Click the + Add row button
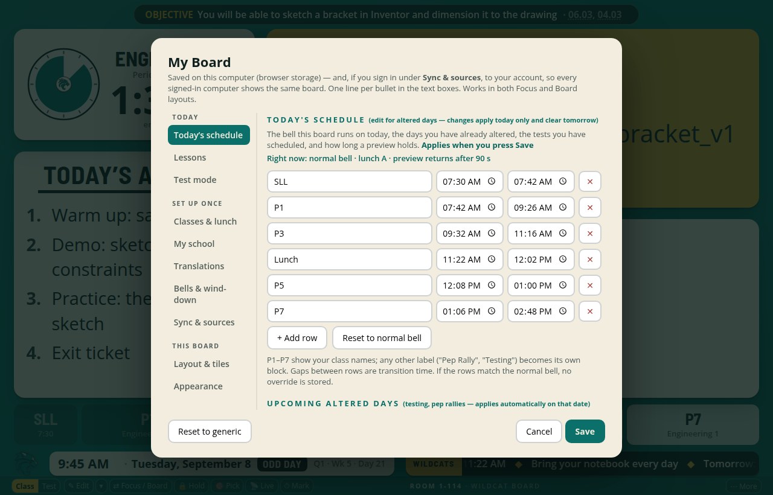 coord(297,337)
